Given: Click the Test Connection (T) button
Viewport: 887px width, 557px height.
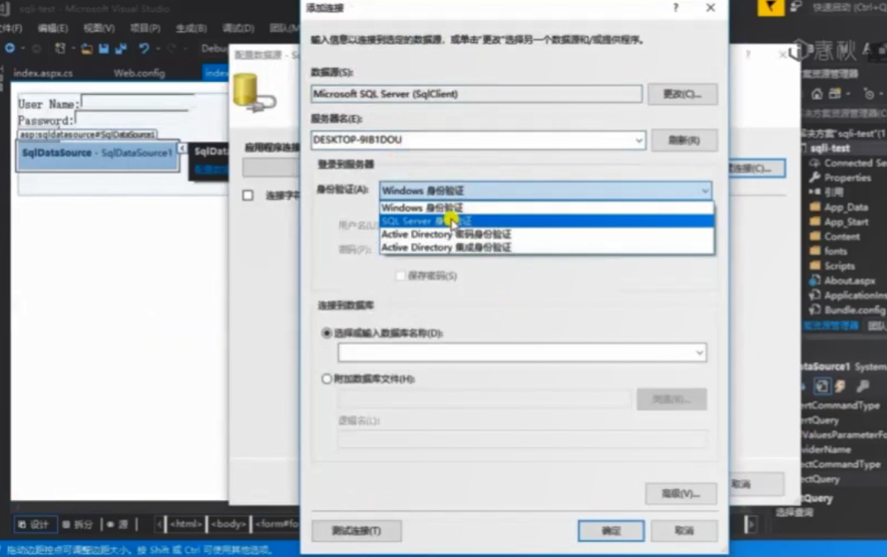Looking at the screenshot, I should tap(356, 531).
